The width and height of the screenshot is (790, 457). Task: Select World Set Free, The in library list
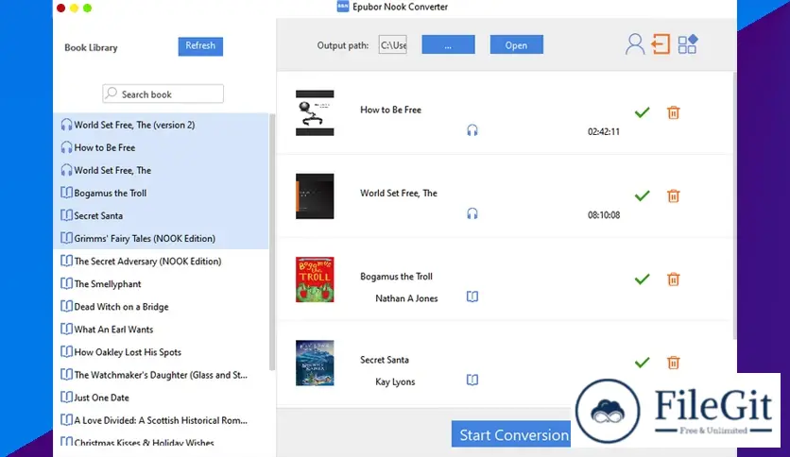point(161,170)
